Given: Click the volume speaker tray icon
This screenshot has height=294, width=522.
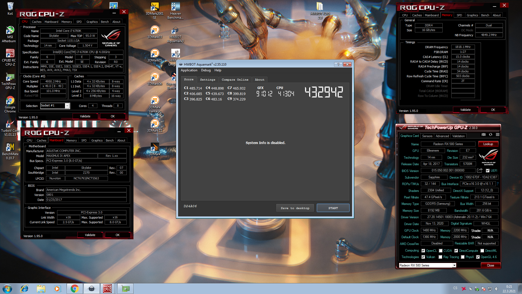Looking at the screenshot, I should tap(496, 289).
